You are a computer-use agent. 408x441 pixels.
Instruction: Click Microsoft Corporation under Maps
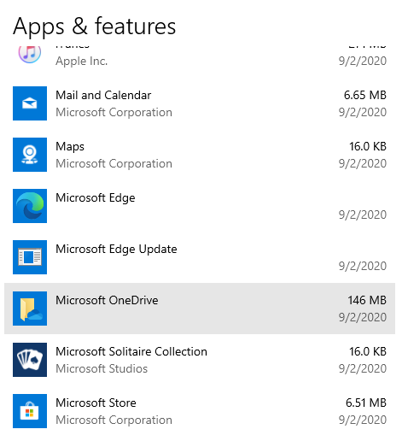coord(114,164)
